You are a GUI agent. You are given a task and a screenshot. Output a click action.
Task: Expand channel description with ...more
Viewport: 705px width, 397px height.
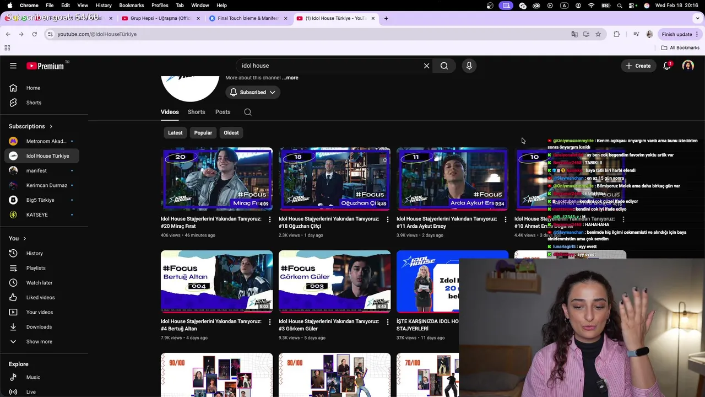[x=290, y=78]
